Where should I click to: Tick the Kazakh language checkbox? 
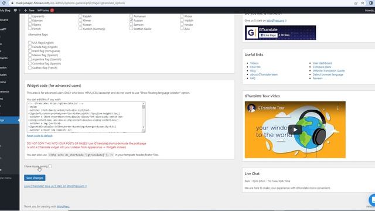tap(80, 16)
